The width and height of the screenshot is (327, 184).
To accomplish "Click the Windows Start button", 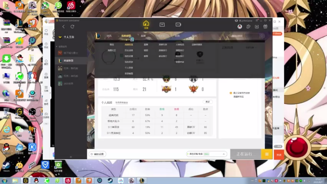I will point(4,181).
